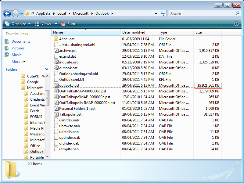Image resolution: width=244 pixels, height=183 pixels.
Task: Click the Back navigation arrow
Action: pos(7,13)
